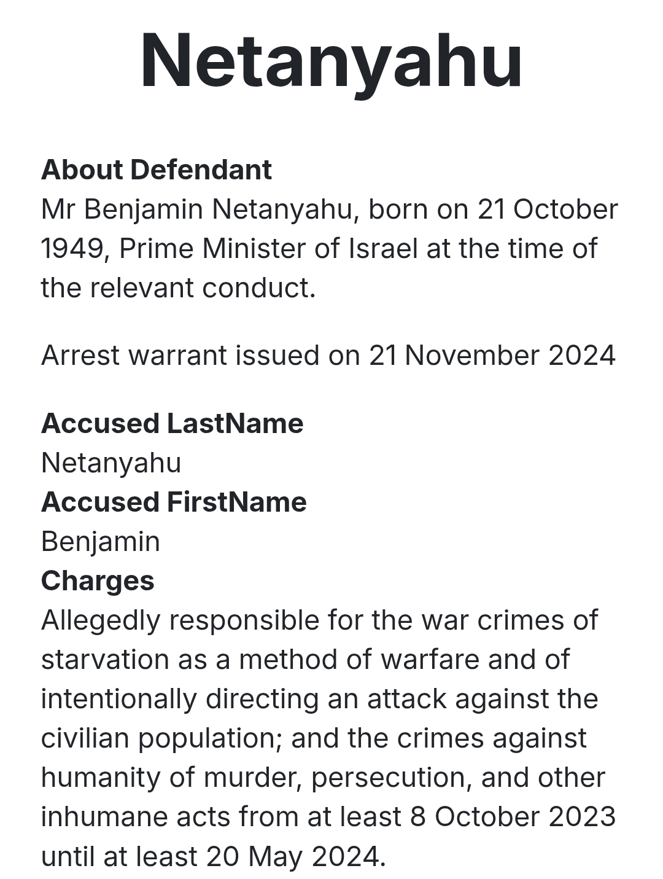Click the Accused LastName label
663x879 pixels.
[x=172, y=424]
